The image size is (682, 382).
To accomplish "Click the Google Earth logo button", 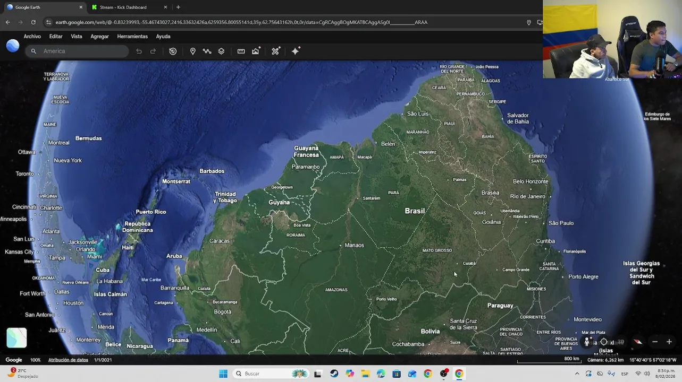I will (13, 46).
